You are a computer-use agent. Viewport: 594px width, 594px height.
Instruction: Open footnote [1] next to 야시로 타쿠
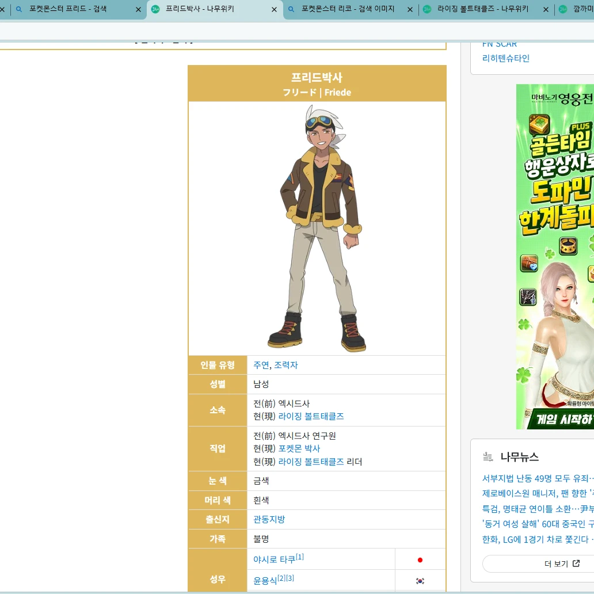[x=300, y=557]
